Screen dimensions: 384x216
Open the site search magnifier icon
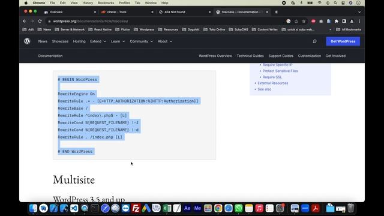coord(314,41)
